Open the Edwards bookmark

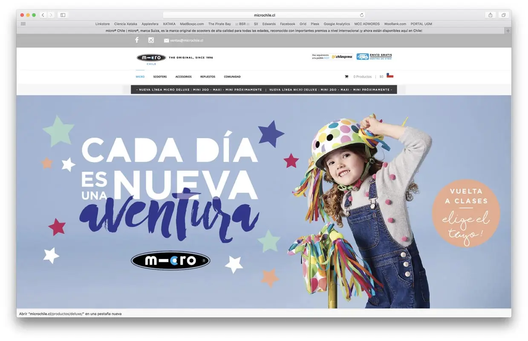[x=269, y=24]
